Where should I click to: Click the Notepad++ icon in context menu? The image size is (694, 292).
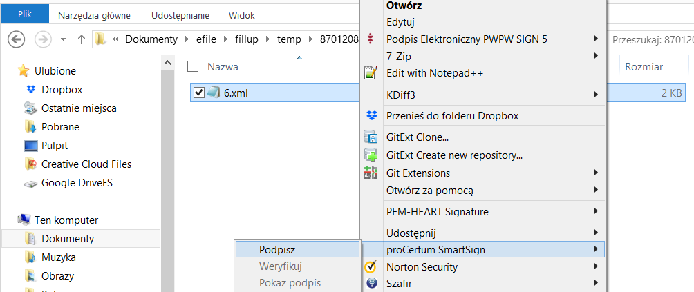pyautogui.click(x=371, y=73)
